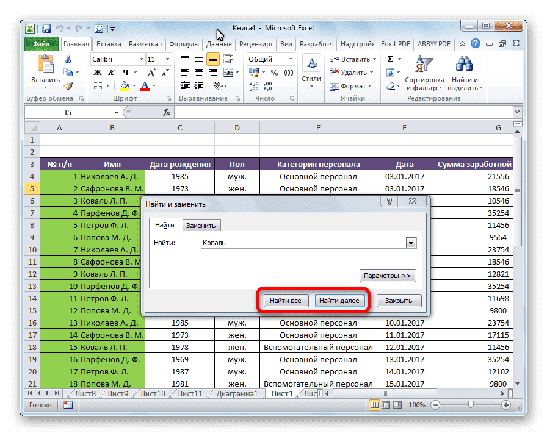Open the Найти search history dropdown

(411, 243)
